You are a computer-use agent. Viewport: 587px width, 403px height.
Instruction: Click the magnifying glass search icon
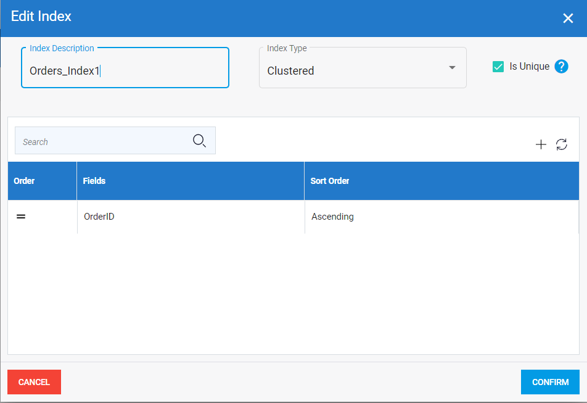pos(199,141)
